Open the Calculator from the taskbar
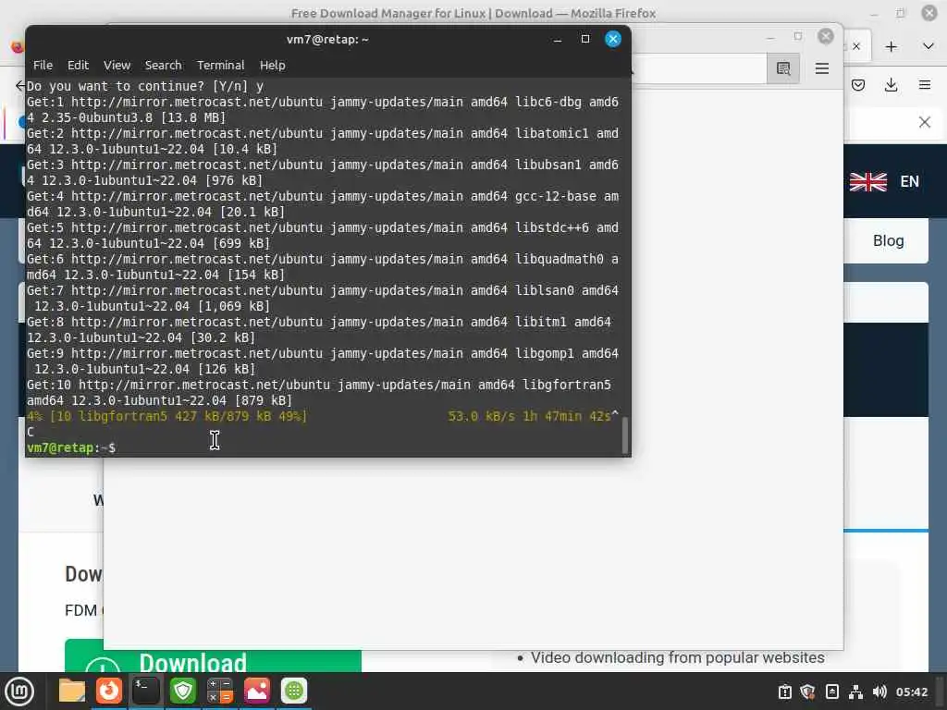This screenshot has width=947, height=710. [x=220, y=691]
